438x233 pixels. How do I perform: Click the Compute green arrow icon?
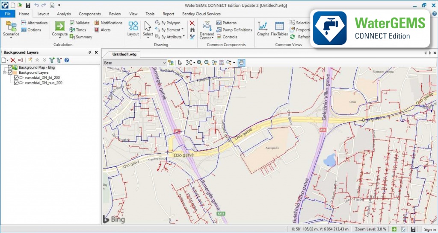[x=59, y=26]
